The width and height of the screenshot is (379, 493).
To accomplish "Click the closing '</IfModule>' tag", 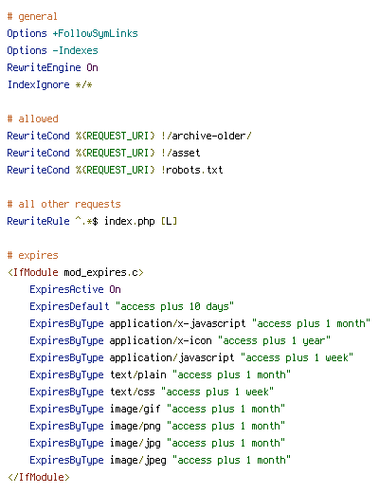I will pyautogui.click(x=39, y=477).
